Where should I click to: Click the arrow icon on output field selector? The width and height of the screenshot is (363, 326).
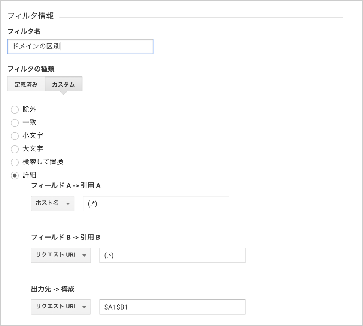point(84,307)
